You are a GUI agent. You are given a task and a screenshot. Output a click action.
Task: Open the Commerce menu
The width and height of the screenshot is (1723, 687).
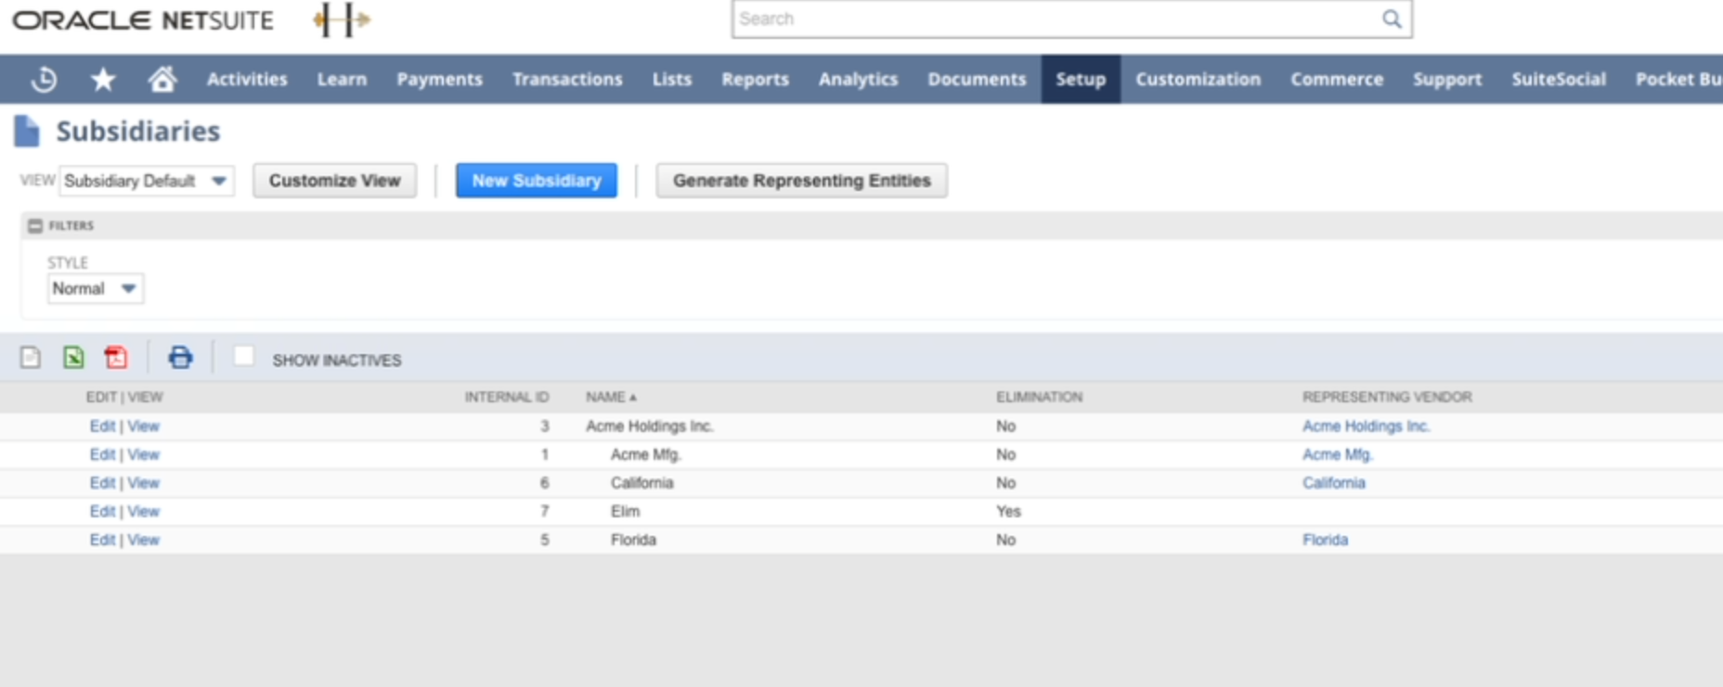click(1337, 80)
